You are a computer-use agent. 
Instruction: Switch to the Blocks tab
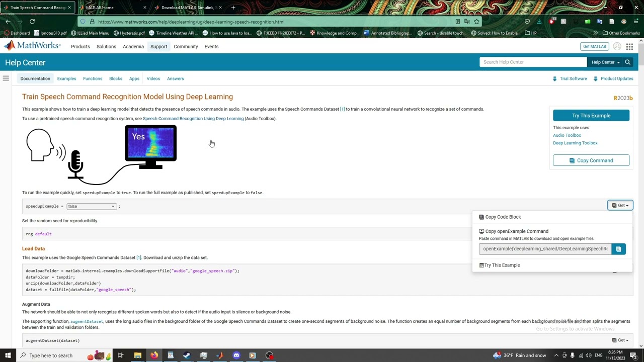point(116,78)
